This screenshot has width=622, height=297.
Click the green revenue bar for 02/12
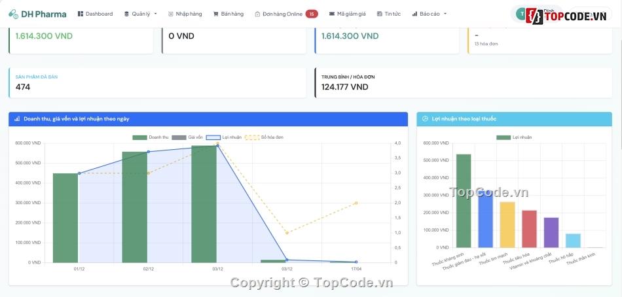[134, 207]
